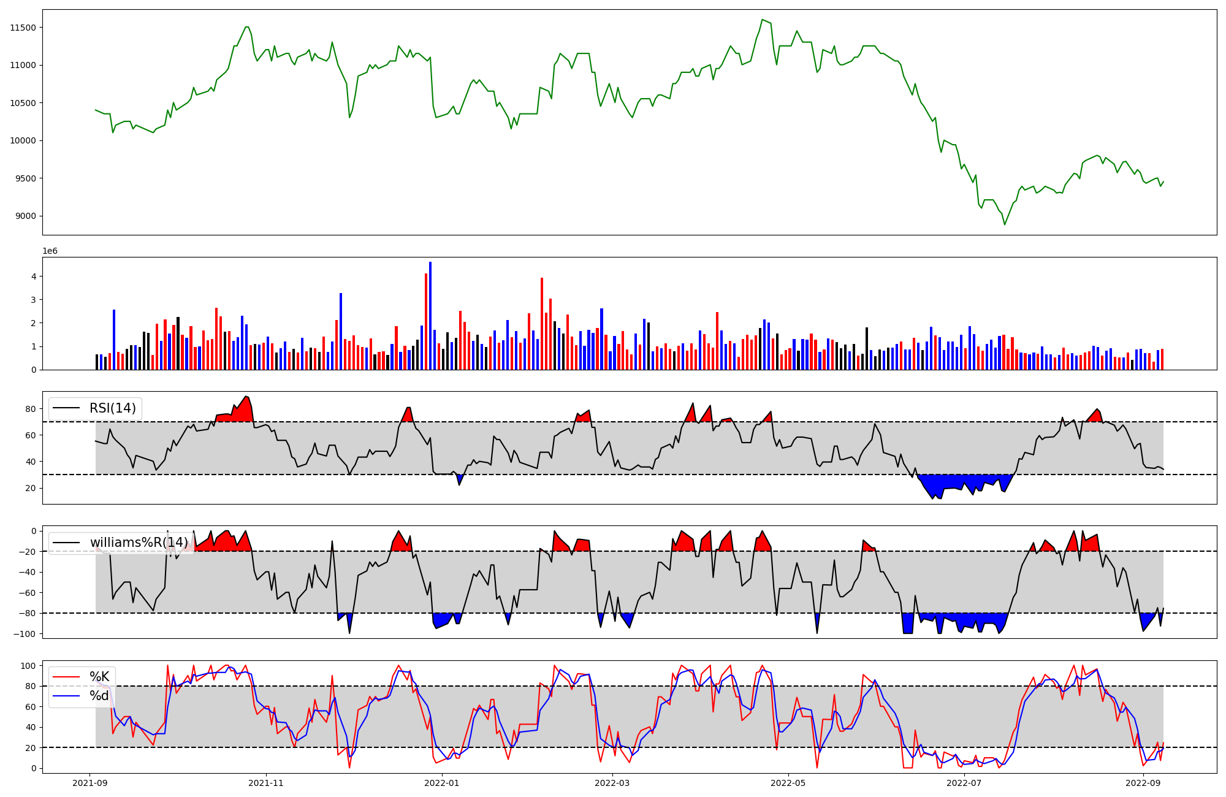The height and width of the screenshot is (797, 1226).
Task: Click the 9000 price axis tick label
Action: pyautogui.click(x=25, y=216)
